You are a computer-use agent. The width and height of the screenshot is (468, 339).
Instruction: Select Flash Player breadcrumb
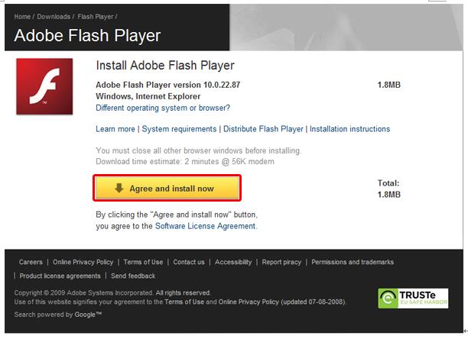[x=96, y=17]
